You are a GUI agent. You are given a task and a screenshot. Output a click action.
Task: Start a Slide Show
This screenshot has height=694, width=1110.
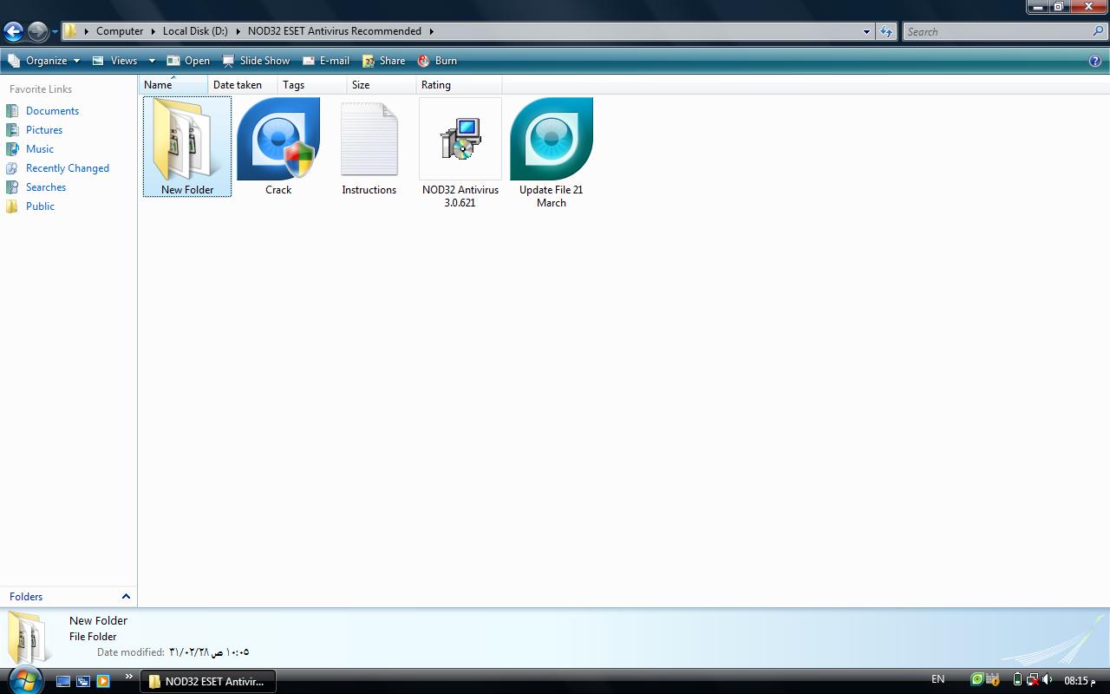[256, 61]
